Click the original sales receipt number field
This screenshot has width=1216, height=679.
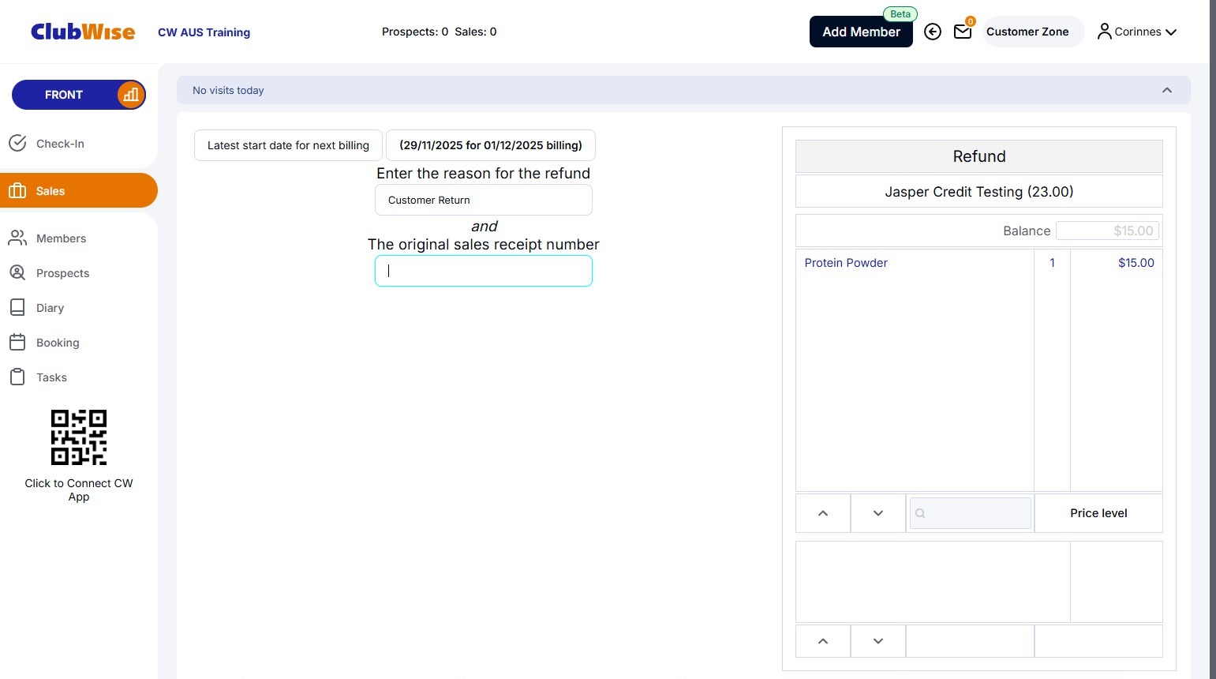(484, 271)
